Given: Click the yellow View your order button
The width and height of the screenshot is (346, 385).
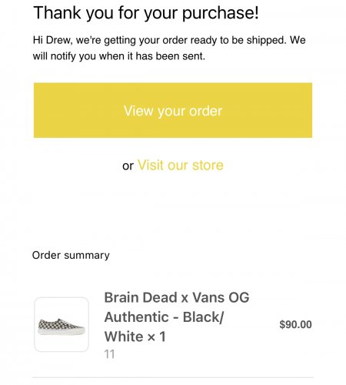Looking at the screenshot, I should point(173,110).
